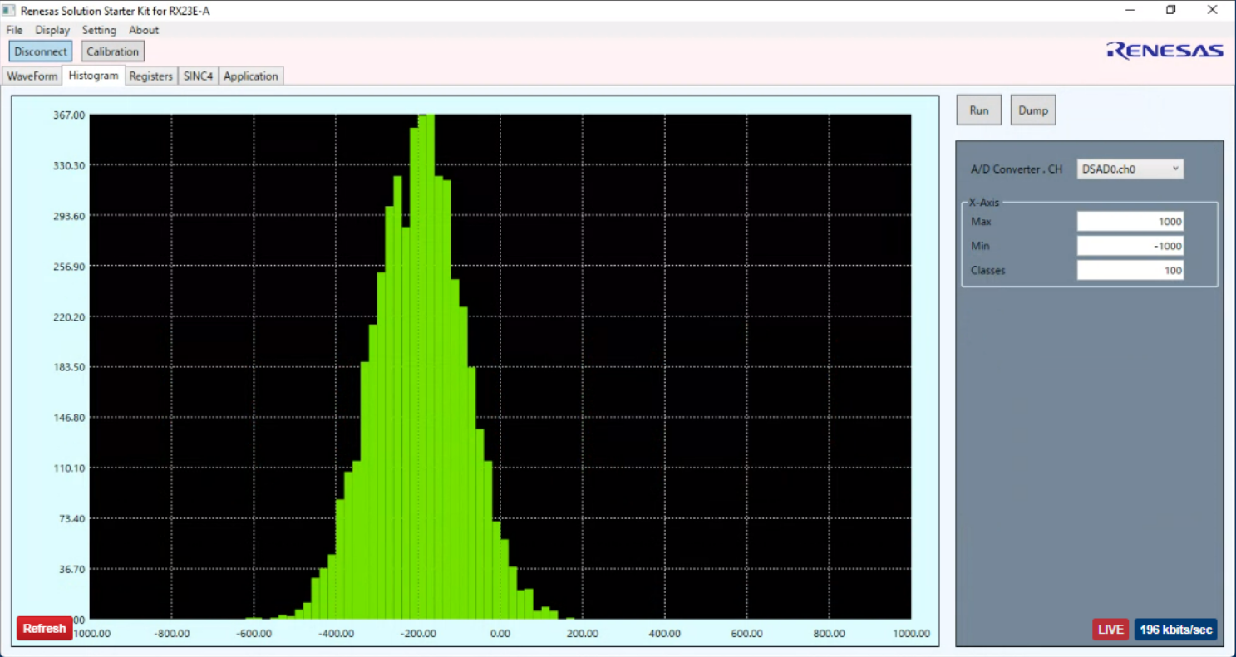The height and width of the screenshot is (657, 1236).
Task: Open the About menu
Action: tap(144, 30)
